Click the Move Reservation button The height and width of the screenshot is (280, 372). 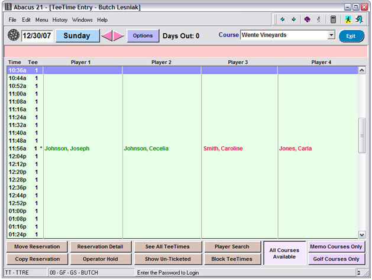click(37, 246)
